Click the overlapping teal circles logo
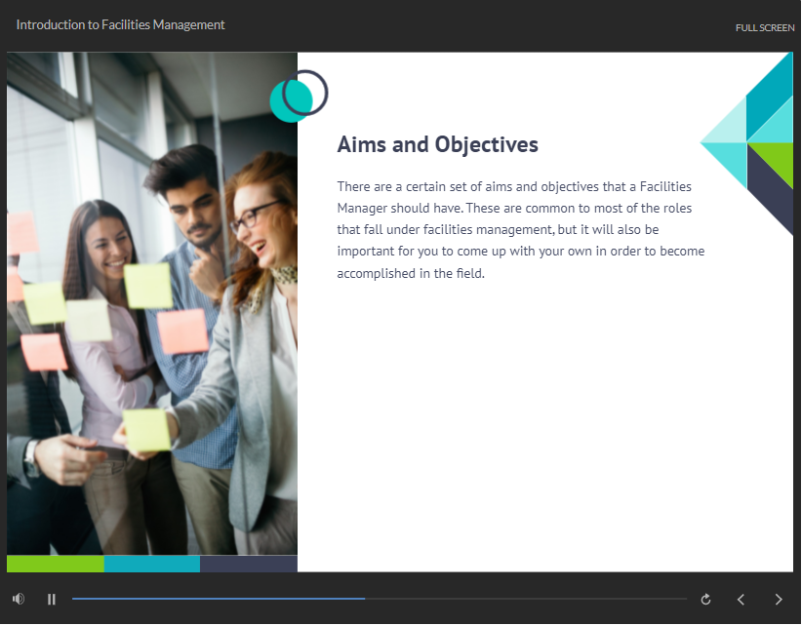Viewport: 802px width, 626px height. coord(298,96)
